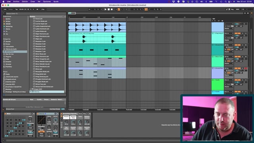Open Proyecto actual under Places
254x143 pixels.
(x=11, y=79)
